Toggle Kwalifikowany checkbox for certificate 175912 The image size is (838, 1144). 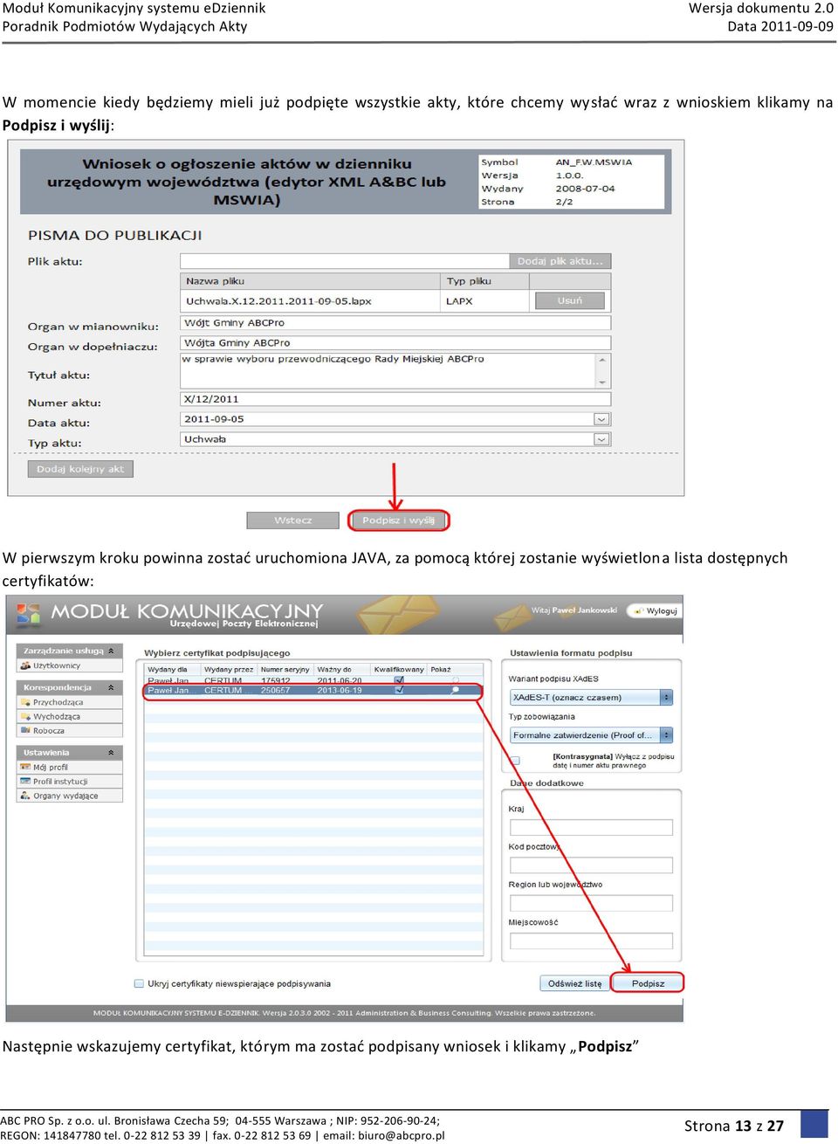(399, 680)
